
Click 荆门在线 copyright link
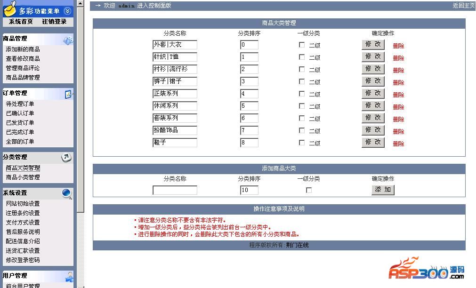point(297,245)
